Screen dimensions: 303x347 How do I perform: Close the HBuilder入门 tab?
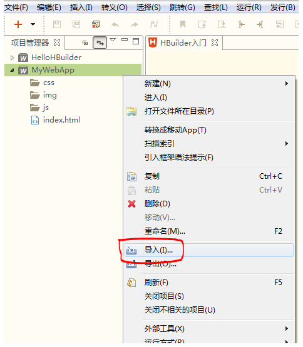tap(215, 43)
